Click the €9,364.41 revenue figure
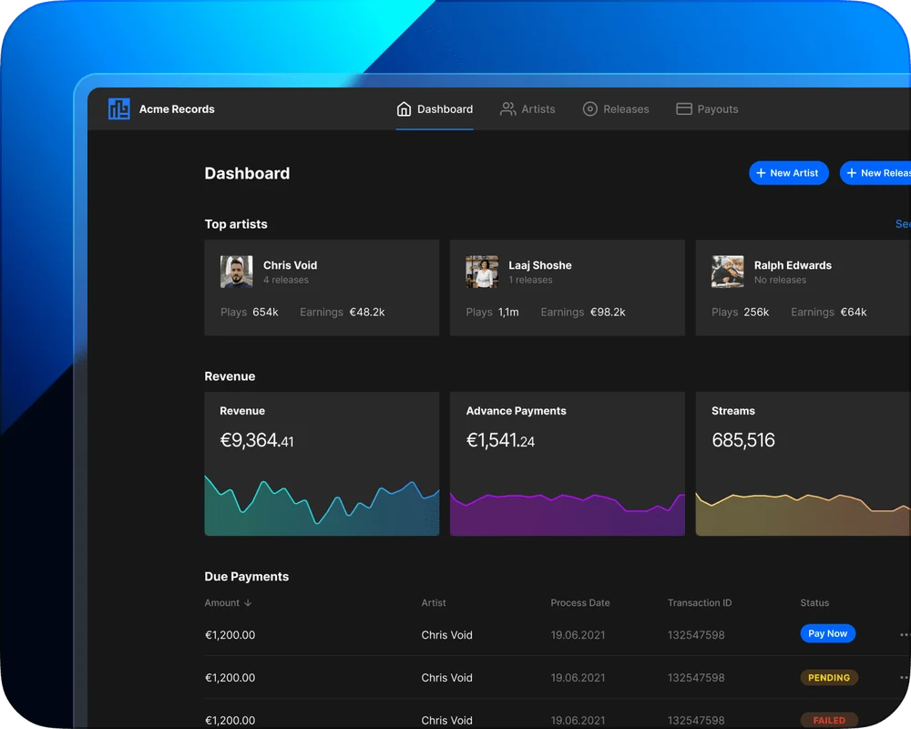 pyautogui.click(x=257, y=441)
